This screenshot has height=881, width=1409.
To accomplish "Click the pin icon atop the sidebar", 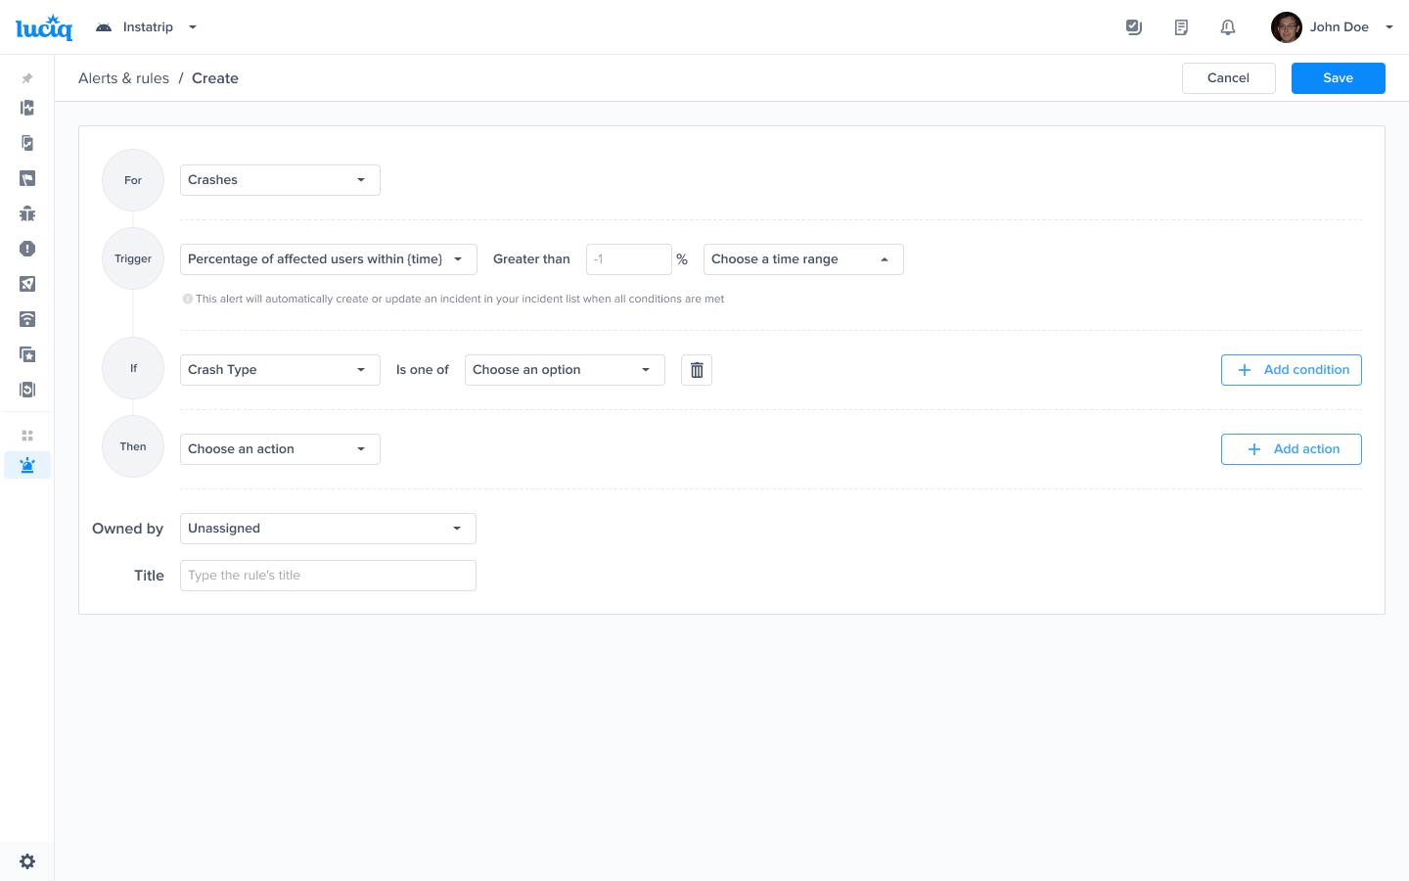I will [x=27, y=78].
